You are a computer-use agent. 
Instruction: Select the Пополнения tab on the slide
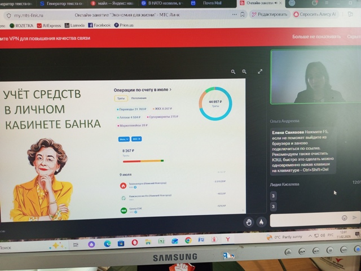point(139,98)
